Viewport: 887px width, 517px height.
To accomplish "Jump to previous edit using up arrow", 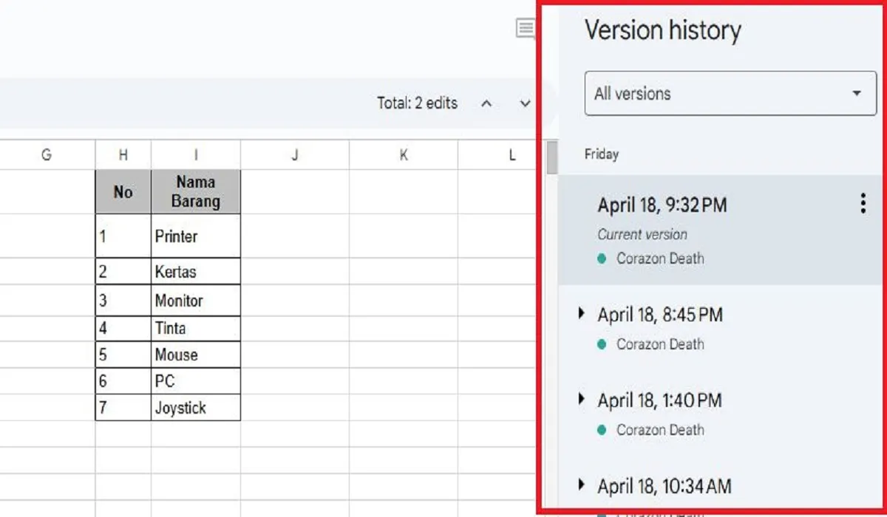I will tap(486, 103).
